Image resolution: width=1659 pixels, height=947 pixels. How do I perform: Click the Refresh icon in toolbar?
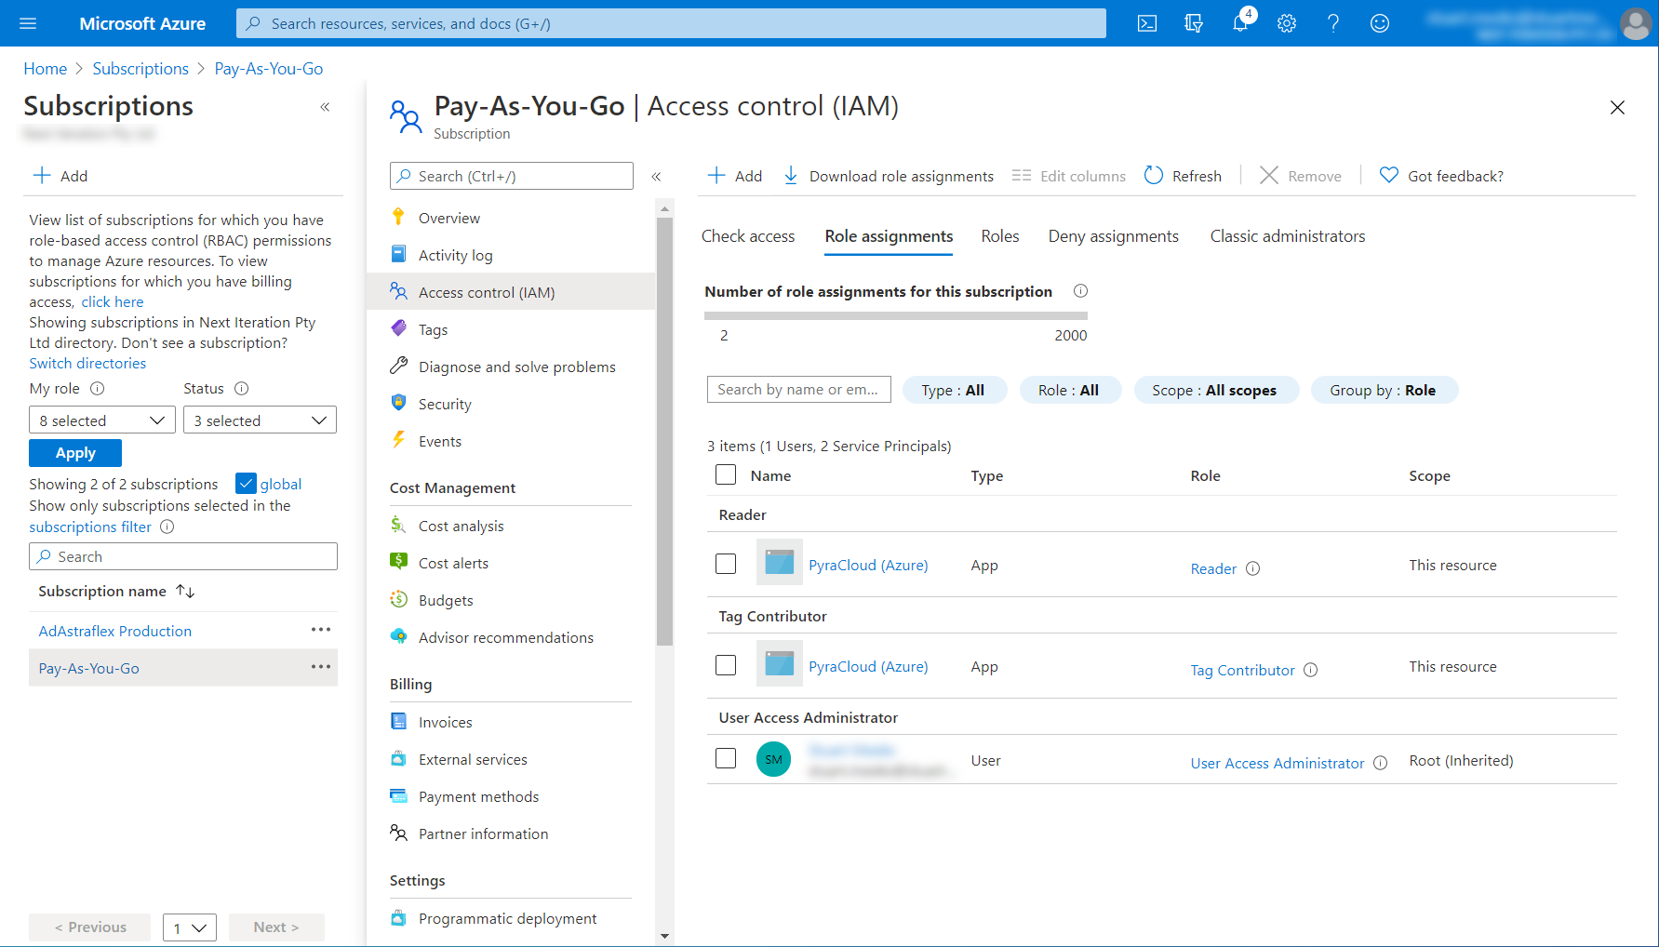point(1154,176)
